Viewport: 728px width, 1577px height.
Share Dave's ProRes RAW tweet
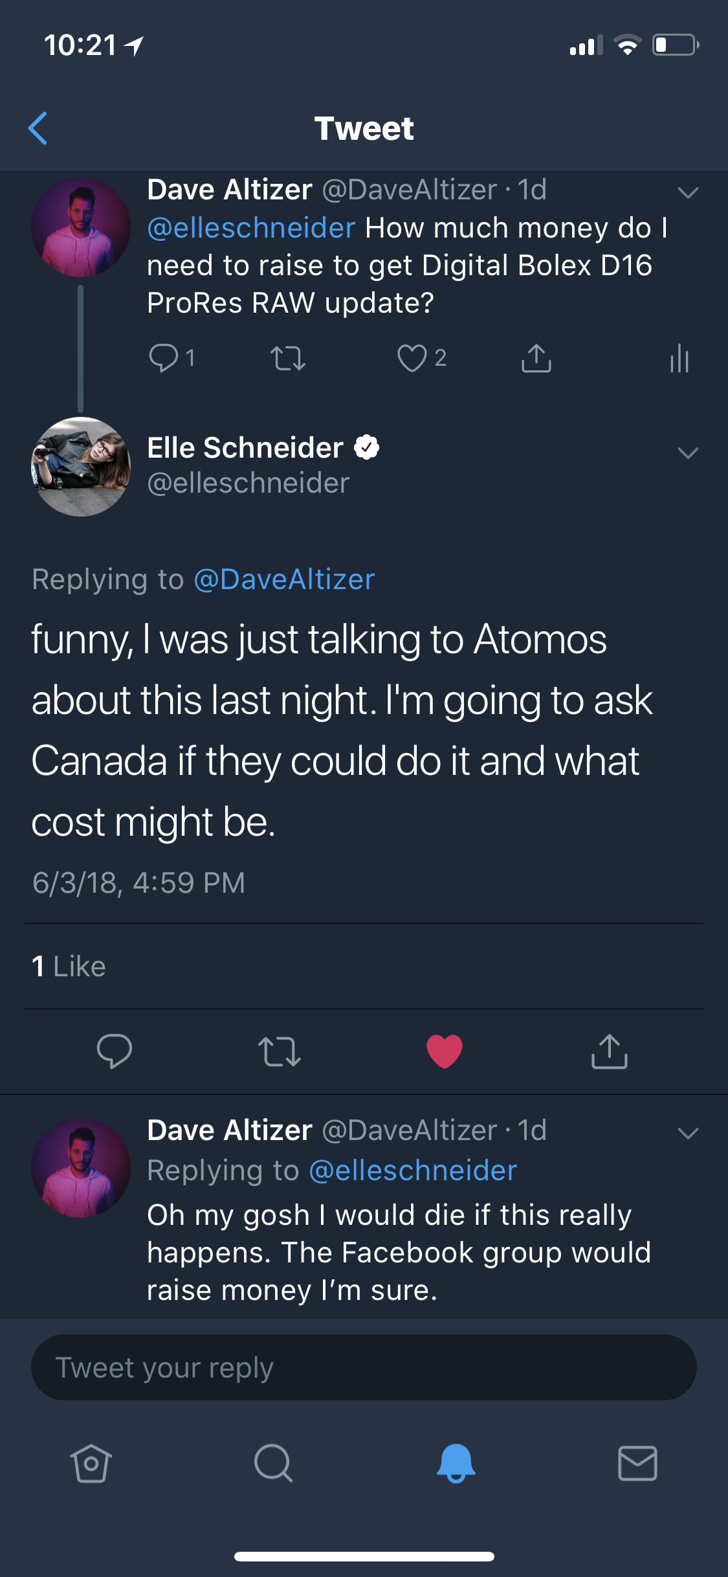[536, 357]
